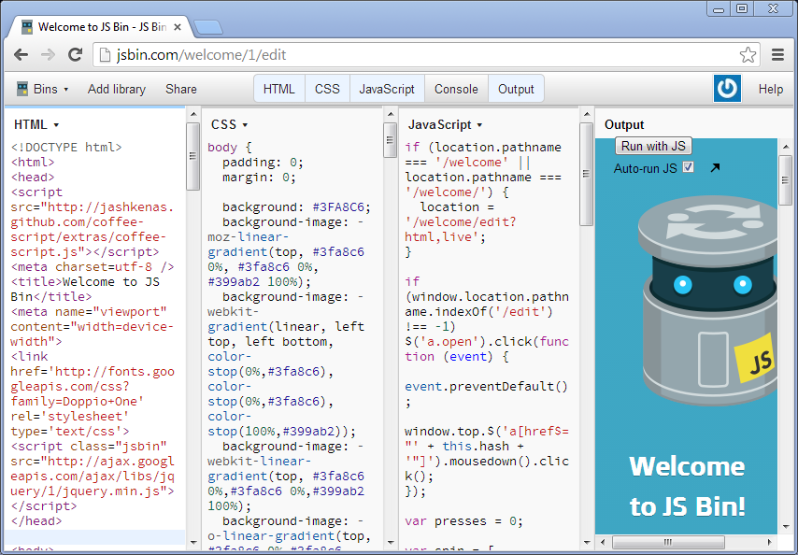Expand the HTML panel header dropdown

pos(36,124)
